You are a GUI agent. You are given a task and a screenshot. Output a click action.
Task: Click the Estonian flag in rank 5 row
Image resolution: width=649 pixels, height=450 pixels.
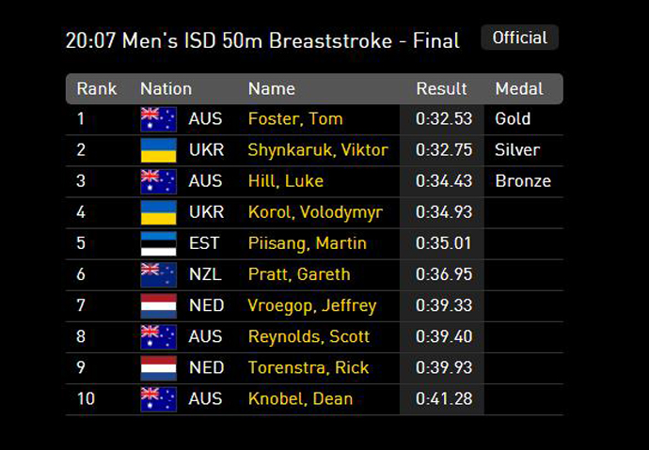tap(158, 243)
